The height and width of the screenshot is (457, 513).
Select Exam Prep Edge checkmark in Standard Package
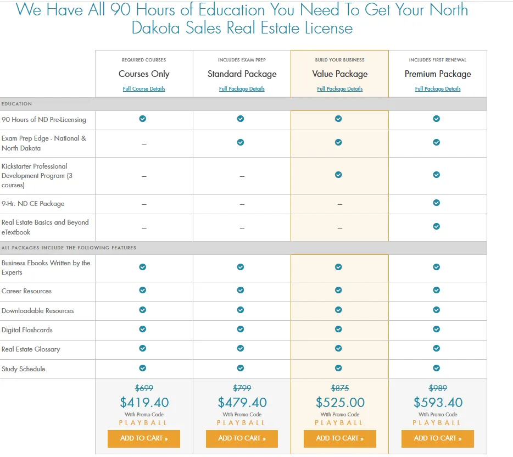pyautogui.click(x=241, y=141)
